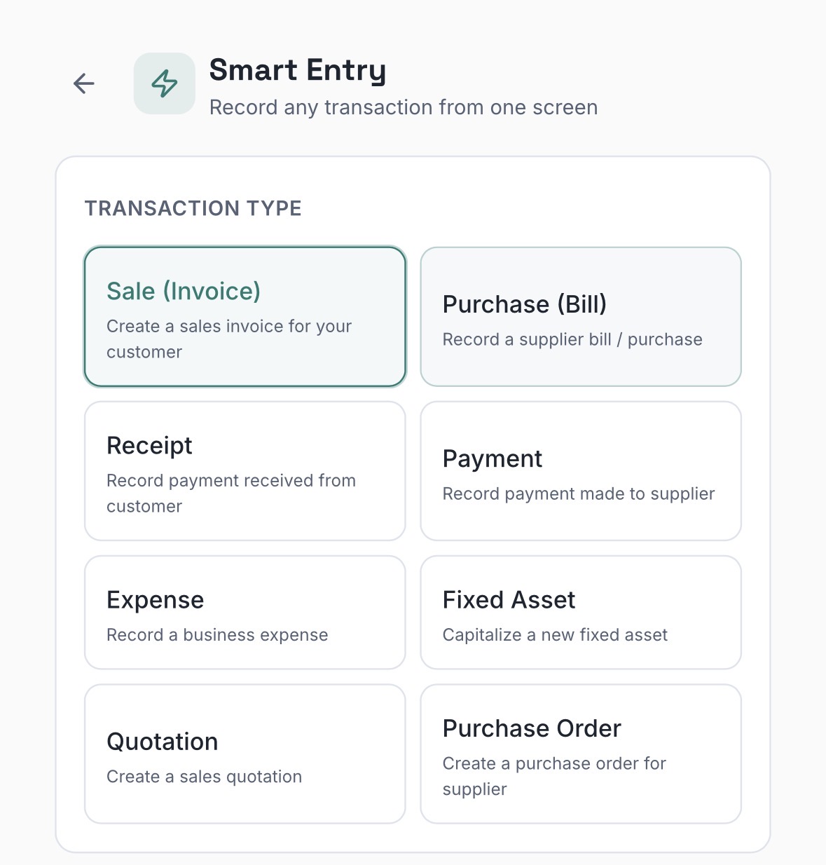The height and width of the screenshot is (865, 826).
Task: Click 'Create a sales quotation' description
Action: click(x=204, y=777)
